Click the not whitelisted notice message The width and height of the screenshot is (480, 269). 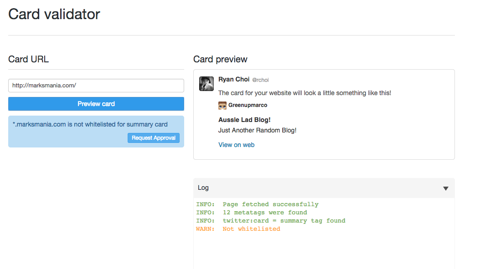tap(90, 124)
